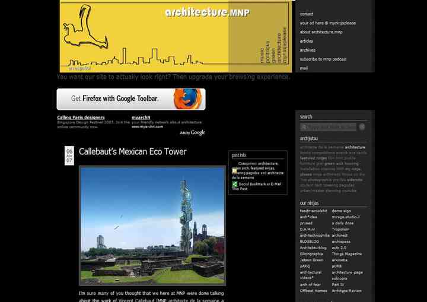Open 'deme algo' ninja link
427x302 pixels.
click(341, 211)
